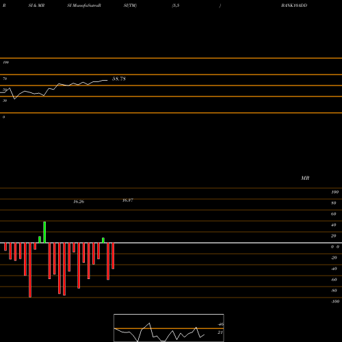342x342 pixels.
Task: Click the MR panel heading
Action: click(x=305, y=178)
